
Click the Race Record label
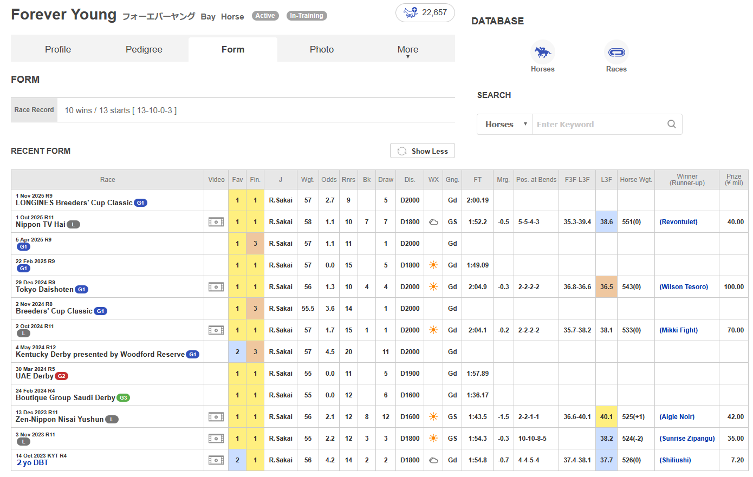[x=34, y=110]
